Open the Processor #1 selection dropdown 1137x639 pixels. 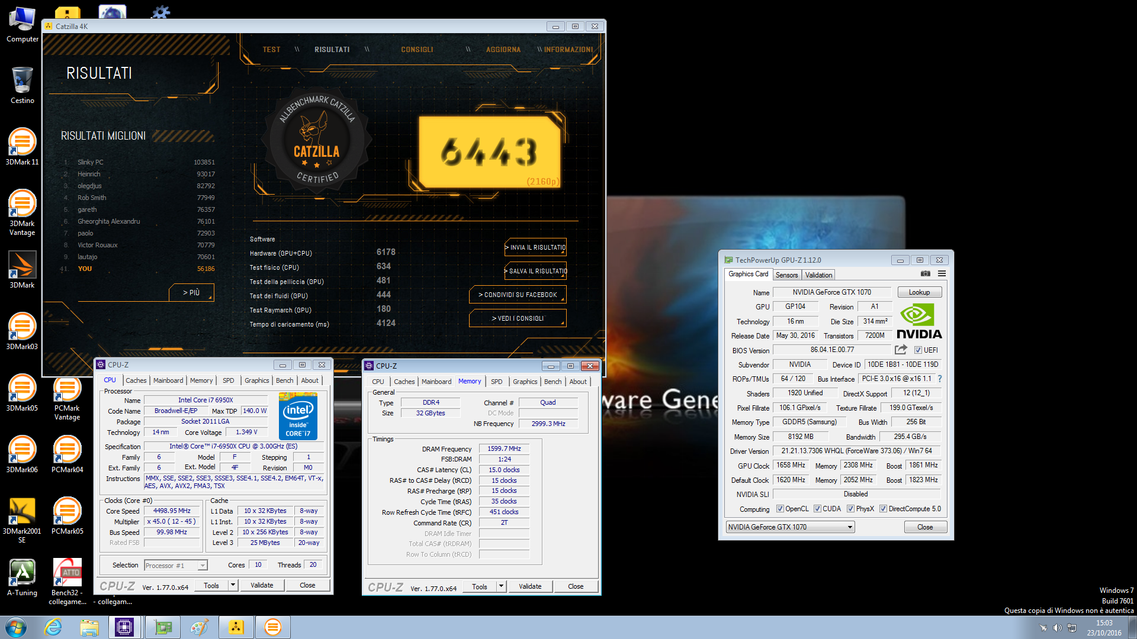point(176,566)
